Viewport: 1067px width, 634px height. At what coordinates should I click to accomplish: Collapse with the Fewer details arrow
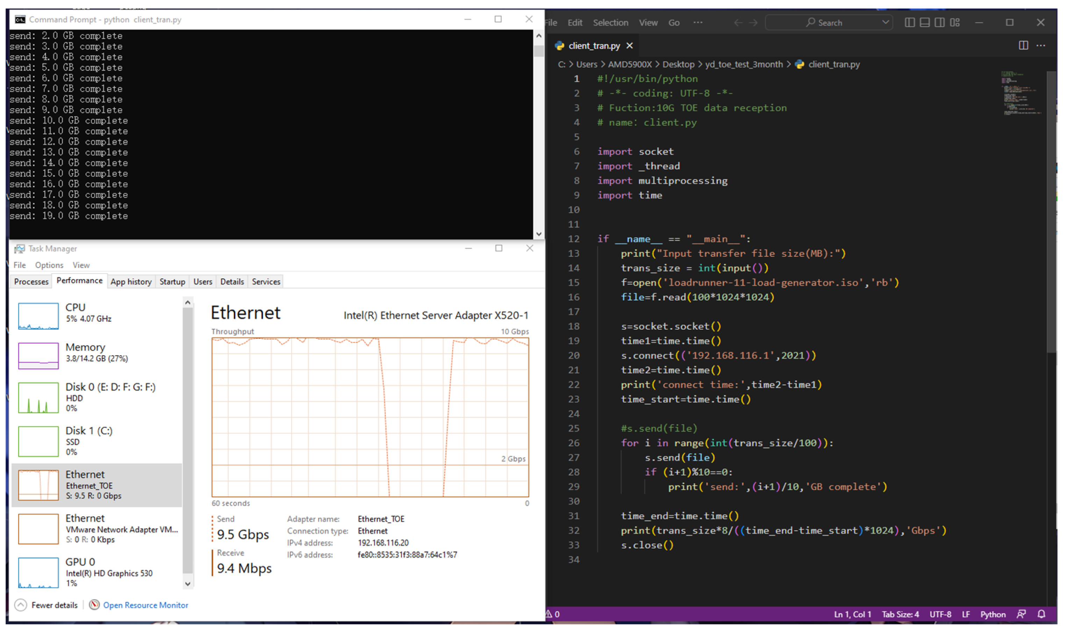pos(21,605)
